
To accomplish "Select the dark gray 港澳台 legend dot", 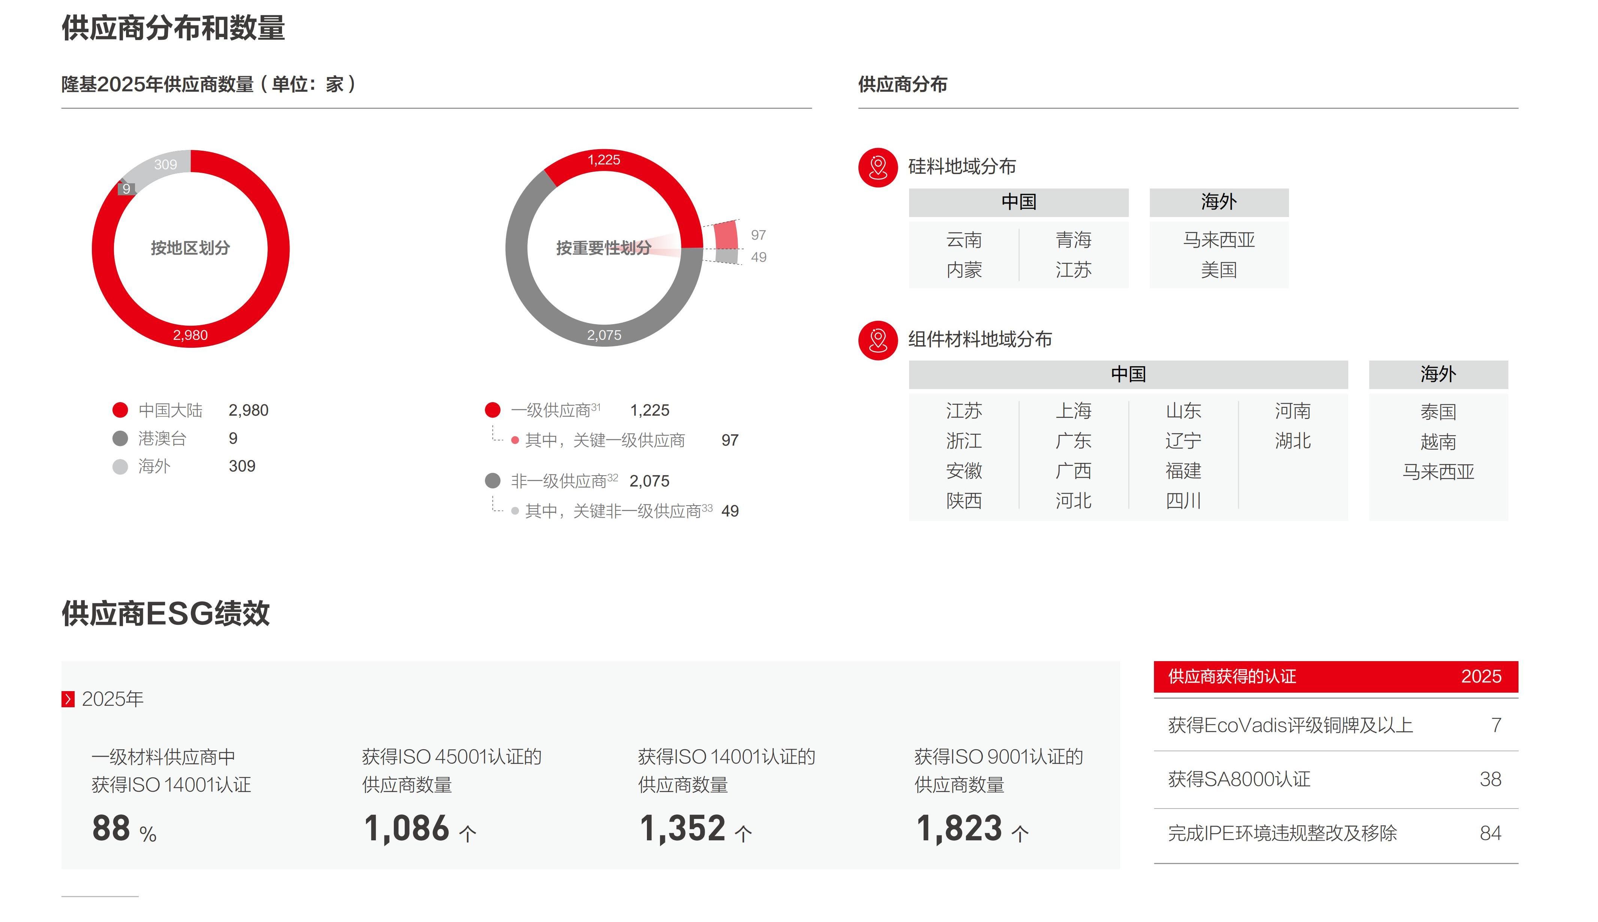I will point(120,438).
